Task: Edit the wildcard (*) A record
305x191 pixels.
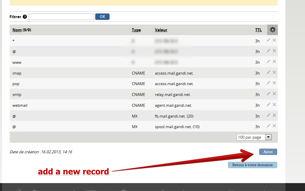Action: pyautogui.click(x=268, y=40)
